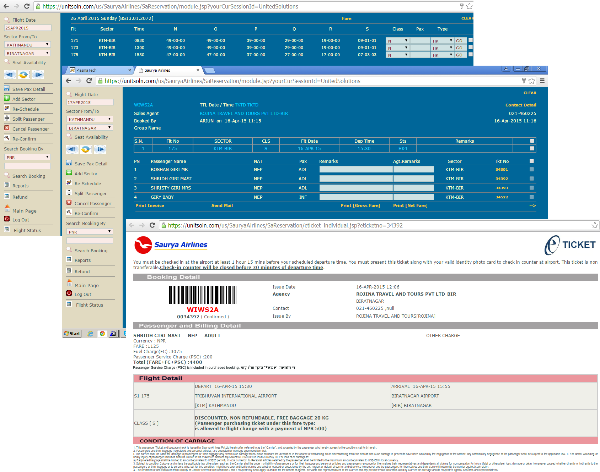600x472 pixels.
Task: Click the red Log Out power icon
Action: pos(69,293)
